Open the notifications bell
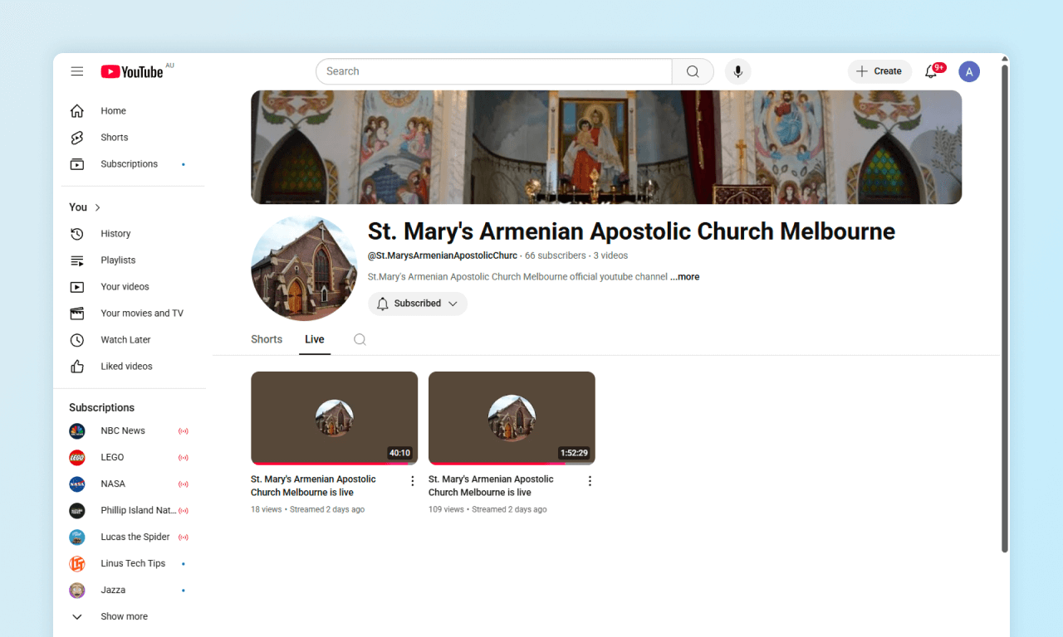 click(931, 71)
